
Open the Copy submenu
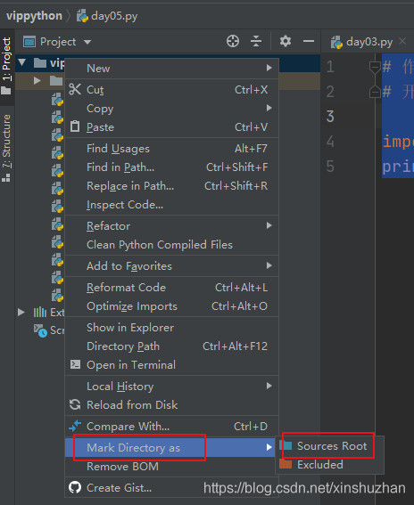coord(171,109)
